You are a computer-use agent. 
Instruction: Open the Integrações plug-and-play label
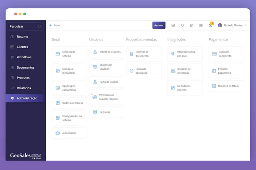187,54
